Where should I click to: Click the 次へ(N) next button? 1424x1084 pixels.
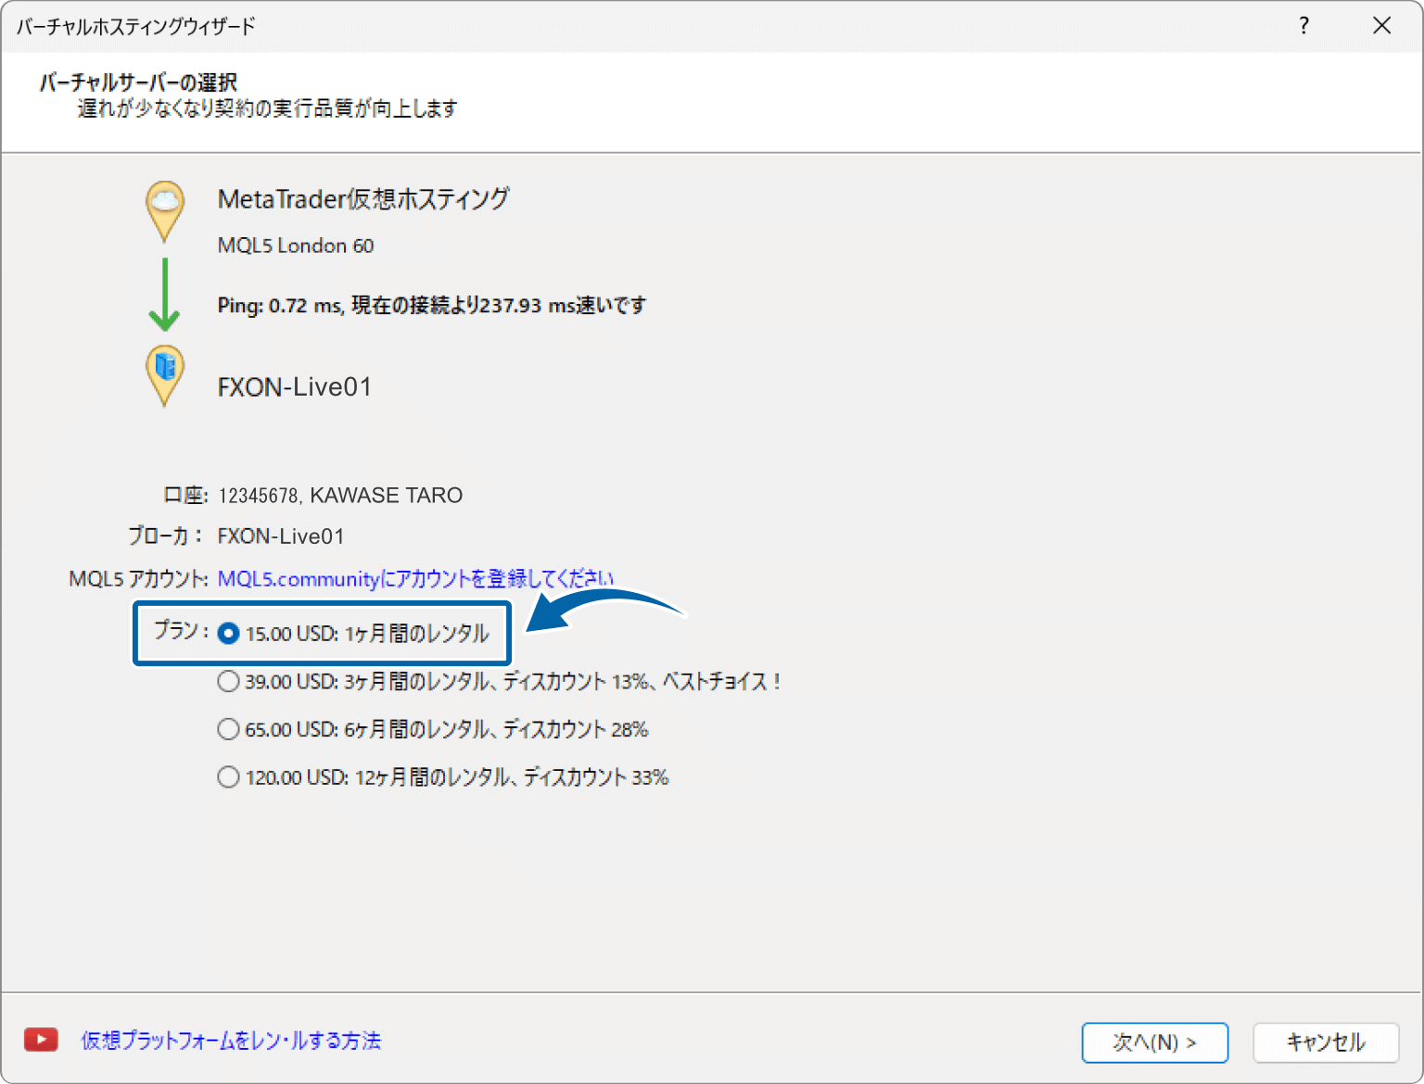point(1155,1042)
